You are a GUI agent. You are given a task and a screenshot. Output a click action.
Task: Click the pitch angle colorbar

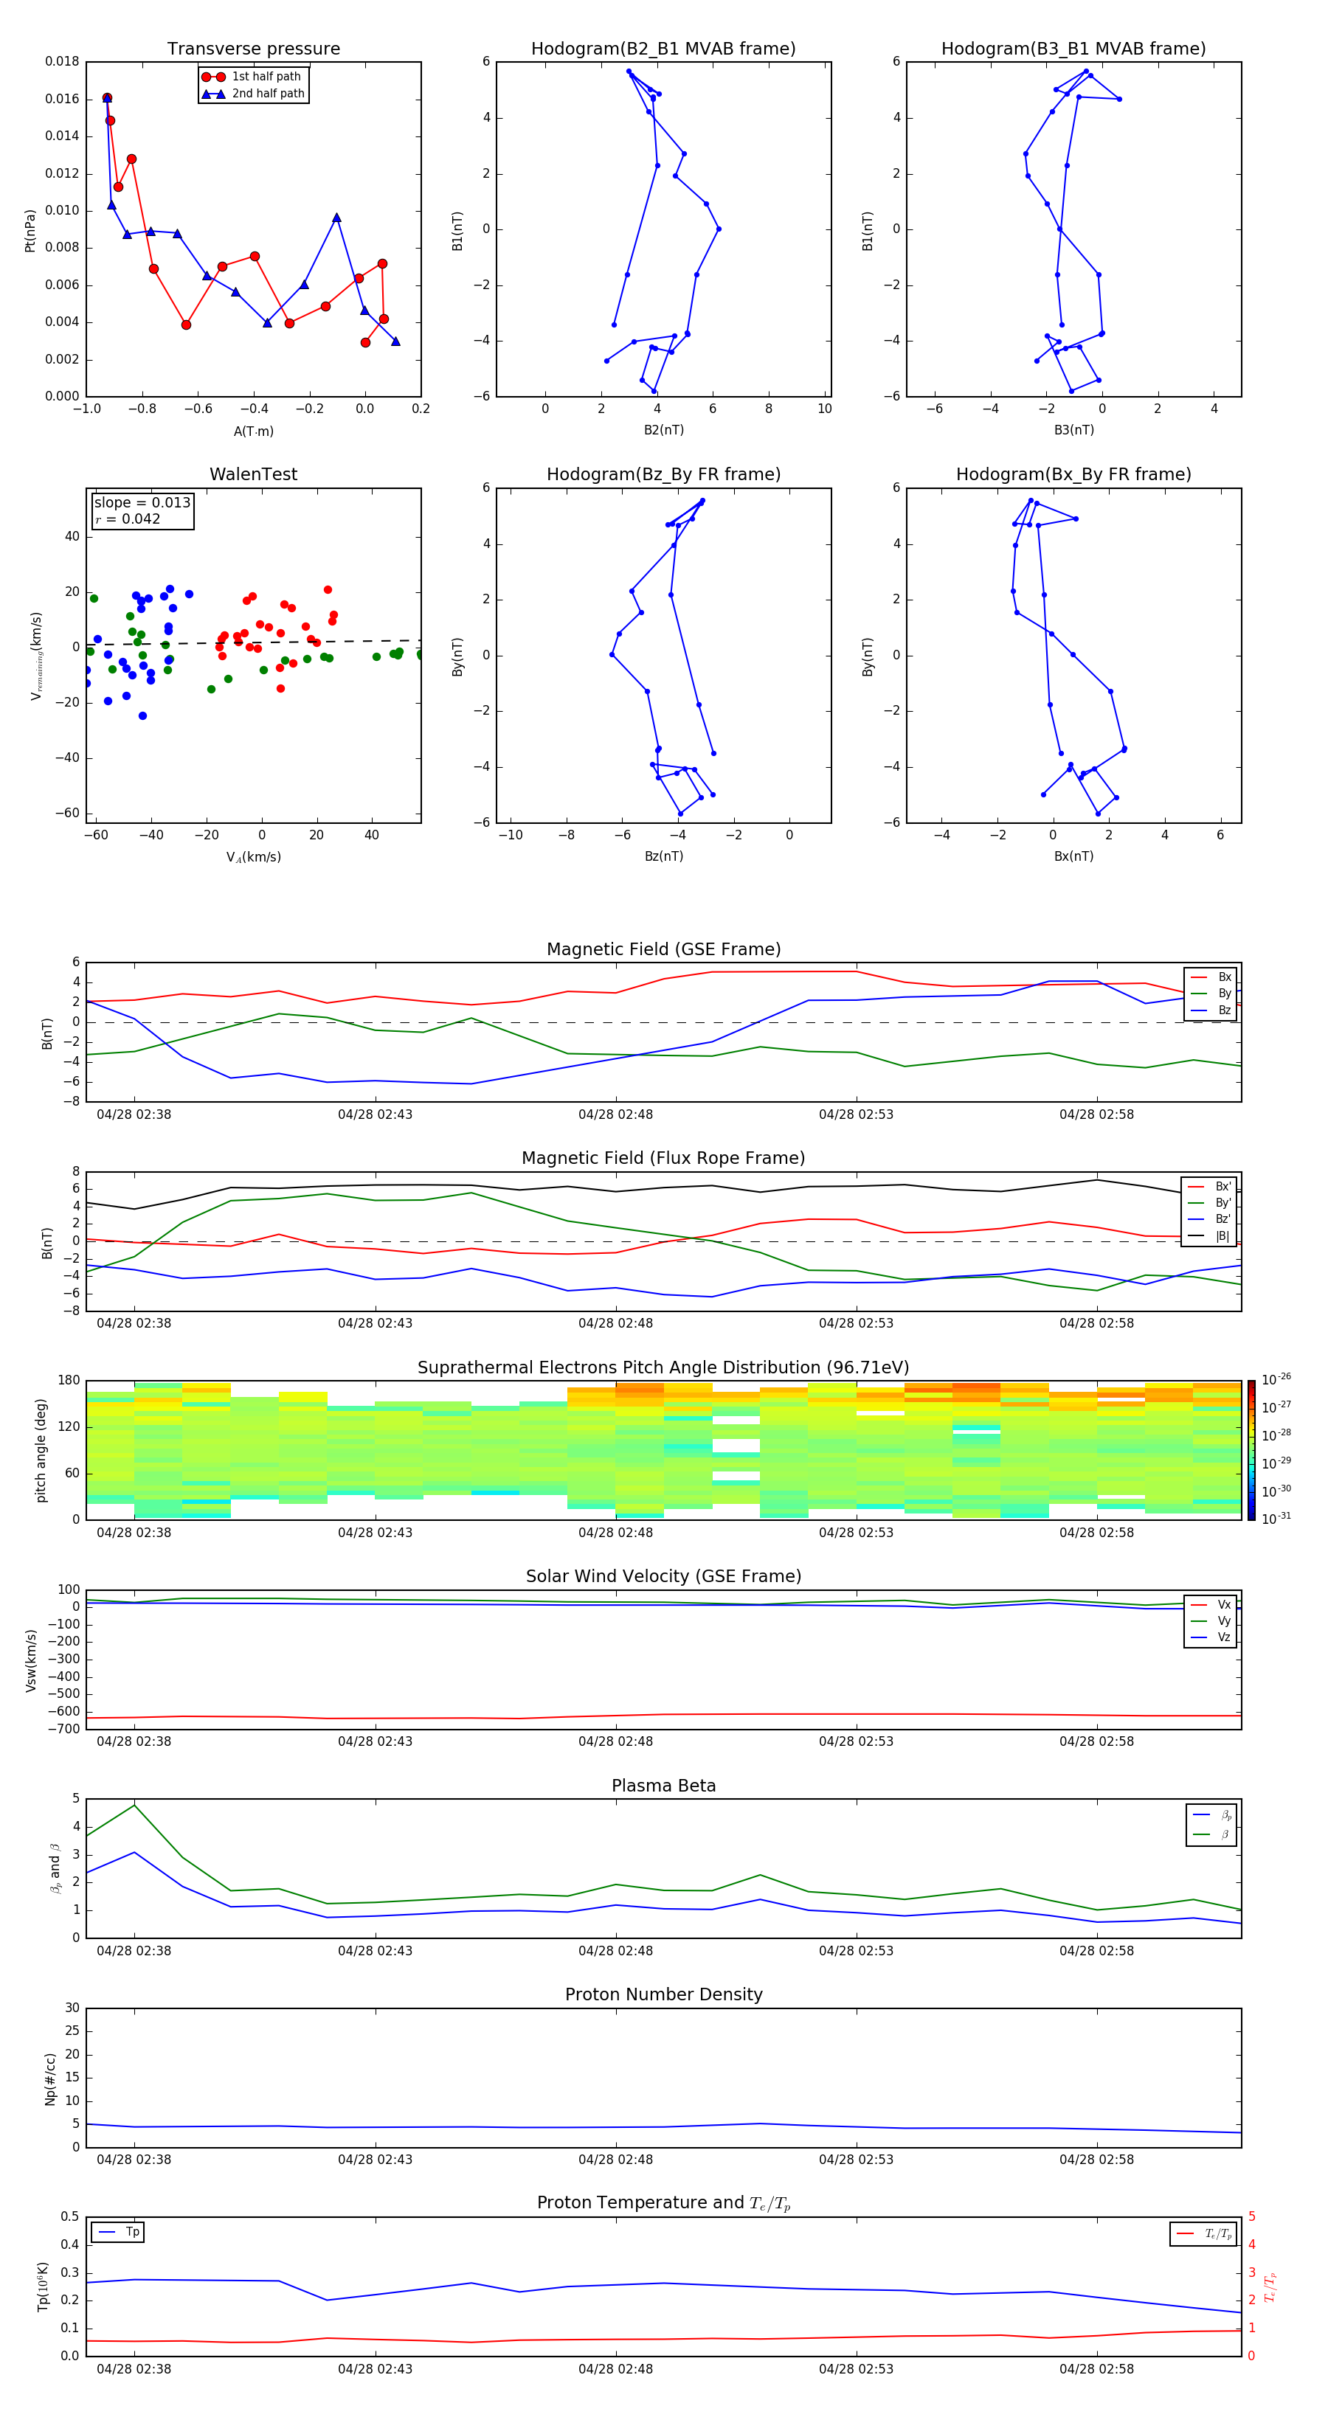[x=1251, y=1450]
